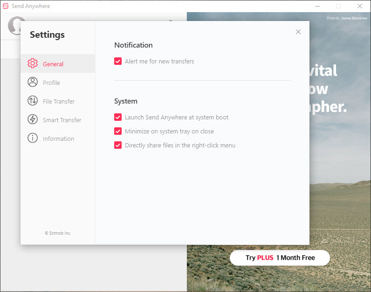The width and height of the screenshot is (371, 292).
Task: Toggle Directly share files in right-click menu
Action: pos(118,145)
